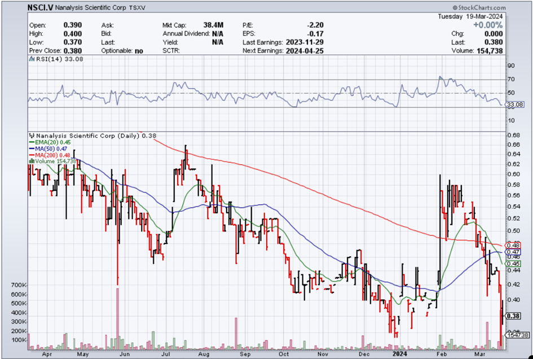Viewport: 533px width, 359px height.
Task: Select the Open value 0.390
Action: (x=73, y=25)
